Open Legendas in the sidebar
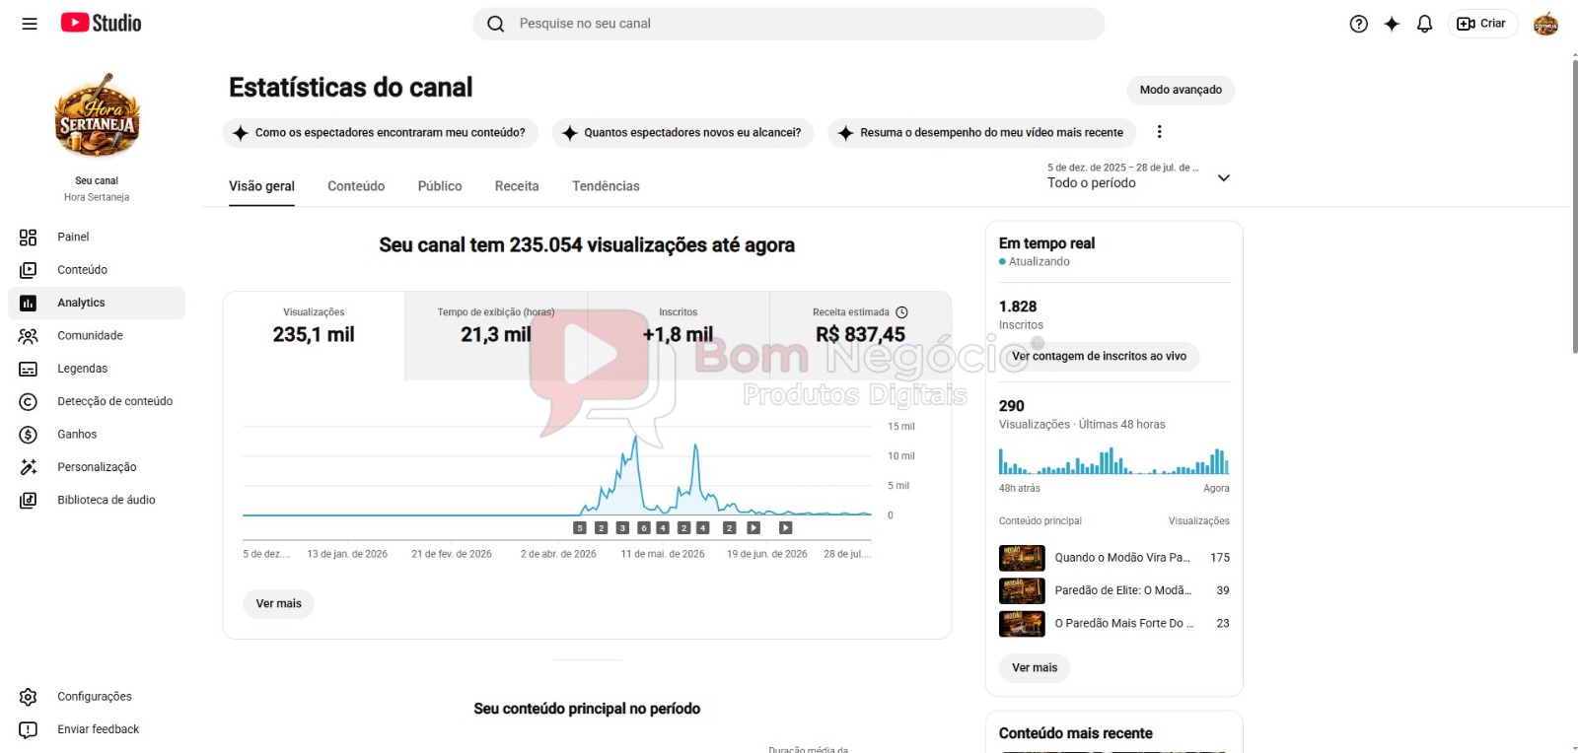This screenshot has height=753, width=1578. [x=97, y=369]
